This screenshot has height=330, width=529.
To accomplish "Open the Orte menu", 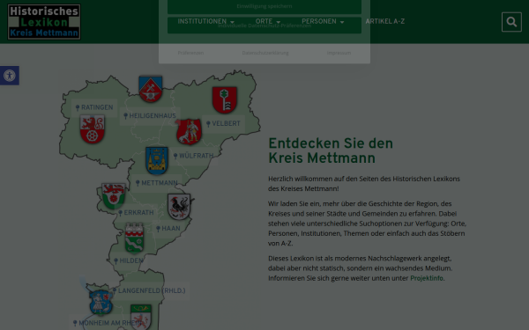I will [x=264, y=21].
